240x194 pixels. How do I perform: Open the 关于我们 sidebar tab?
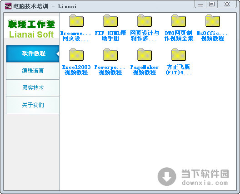[x=33, y=105]
